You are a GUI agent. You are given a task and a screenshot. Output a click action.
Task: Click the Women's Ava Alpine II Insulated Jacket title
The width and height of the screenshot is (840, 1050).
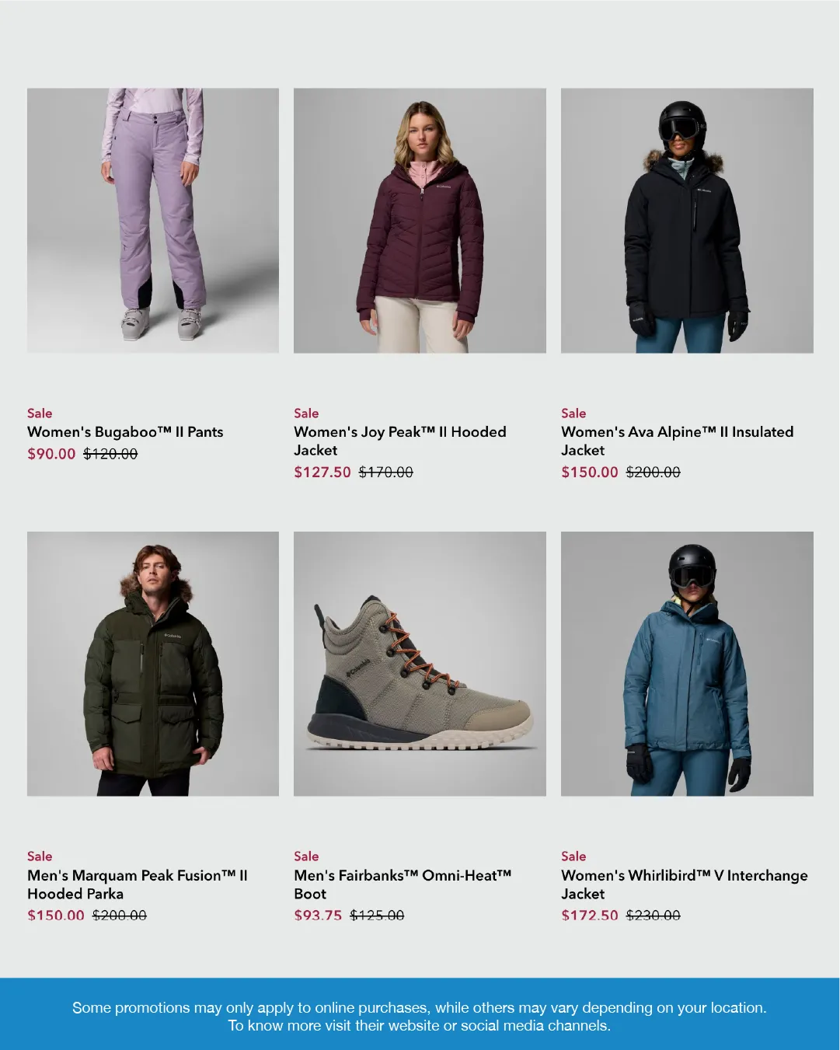pyautogui.click(x=678, y=441)
